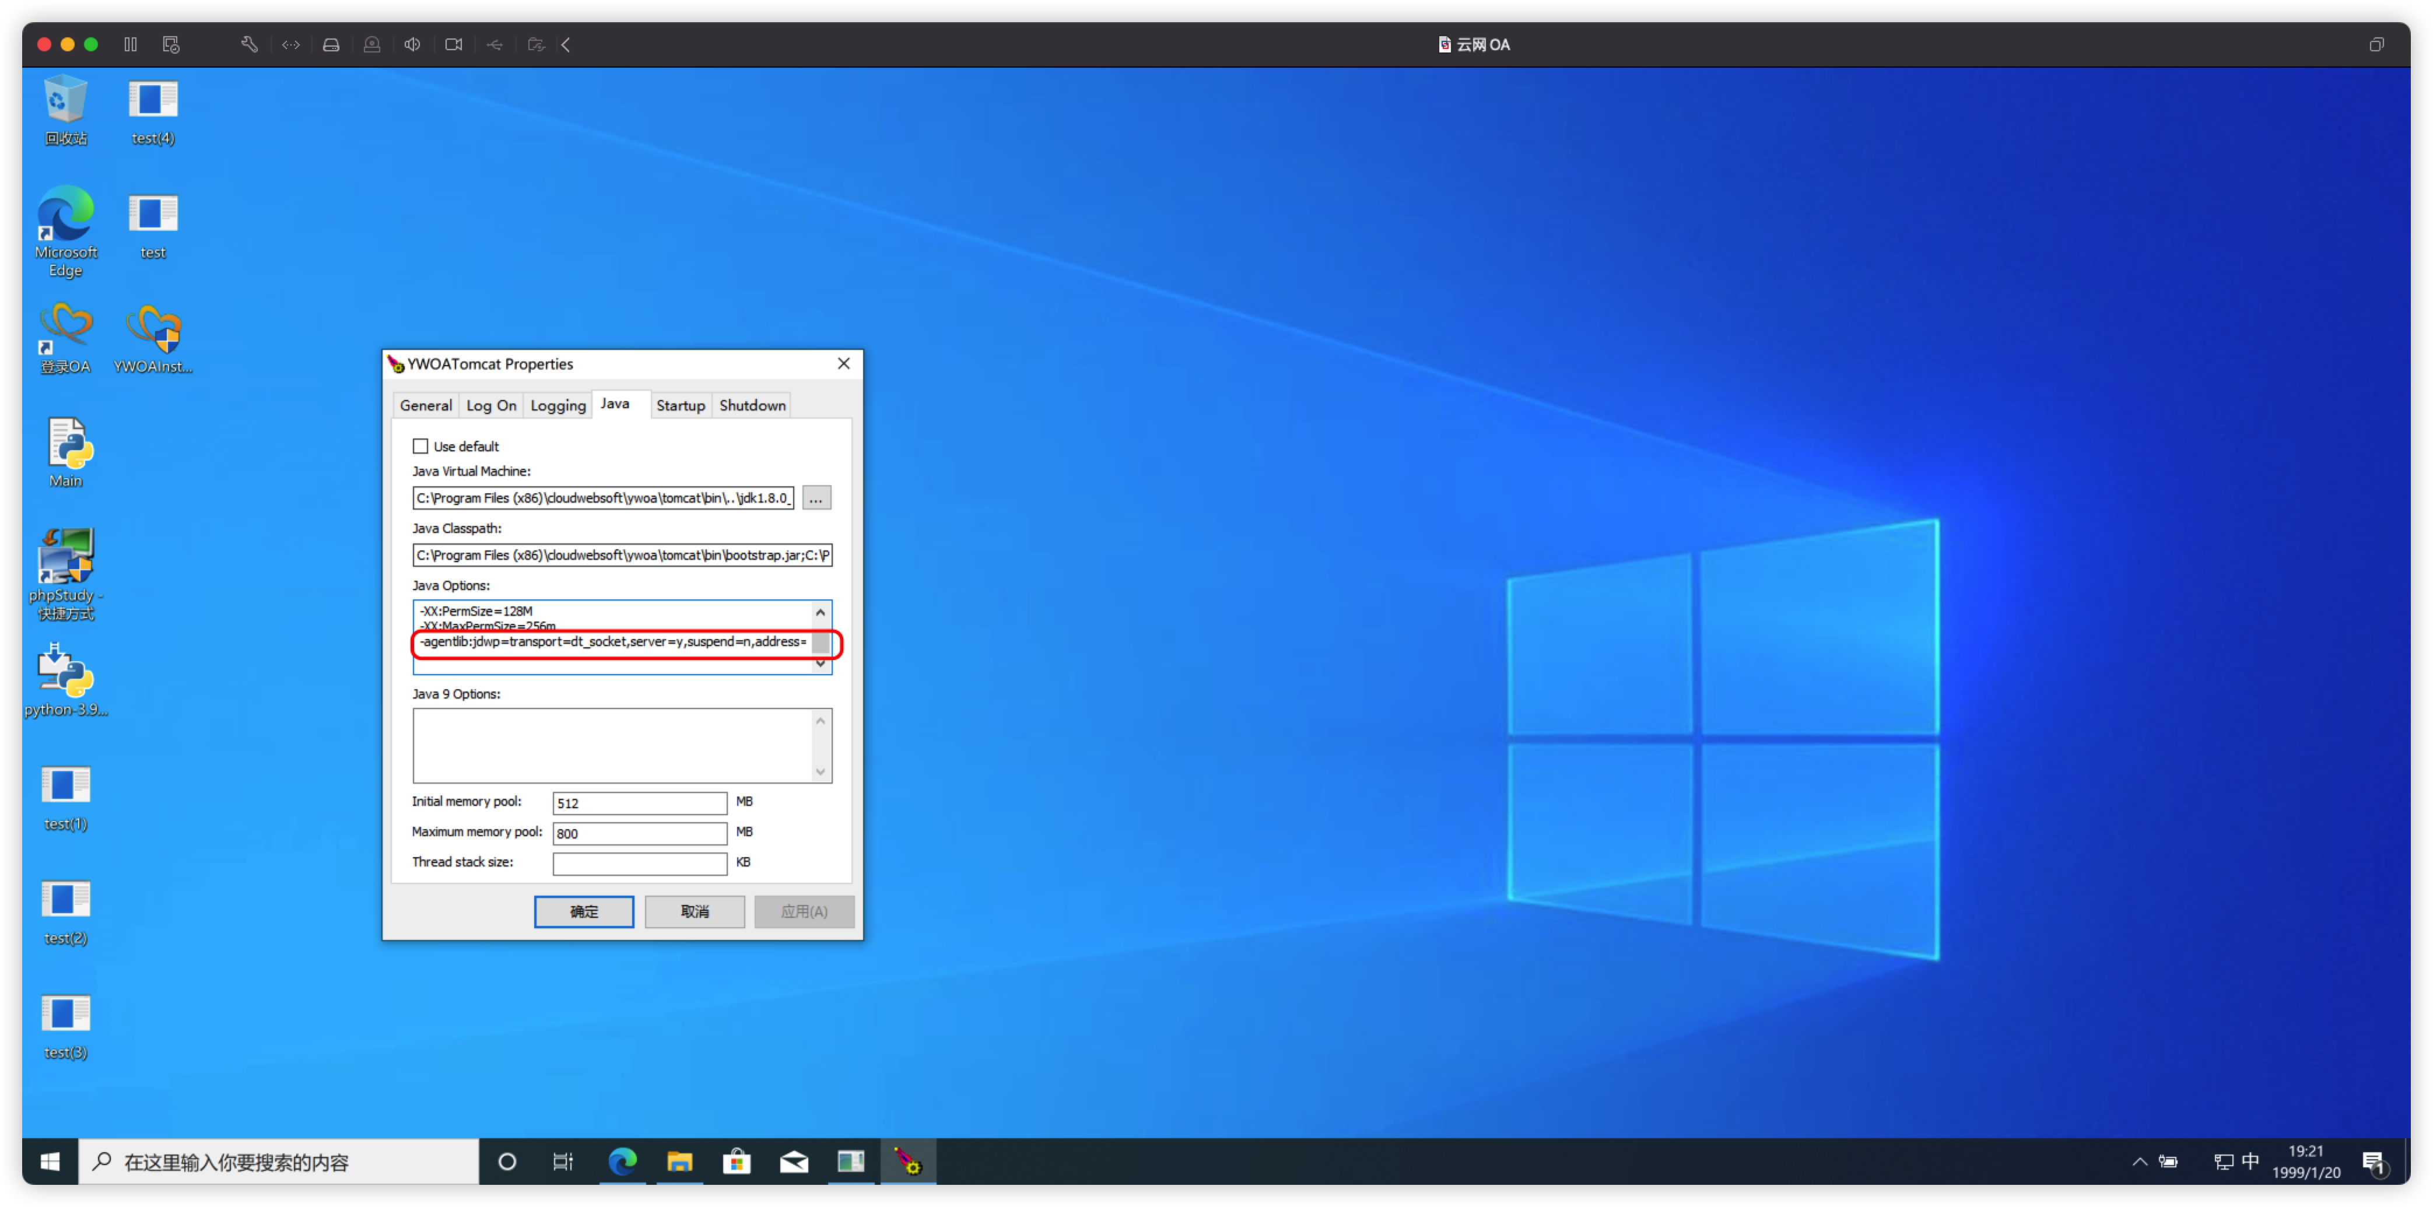Click the Main python file icon
Screen dimensions: 2433x1207
(x=65, y=443)
